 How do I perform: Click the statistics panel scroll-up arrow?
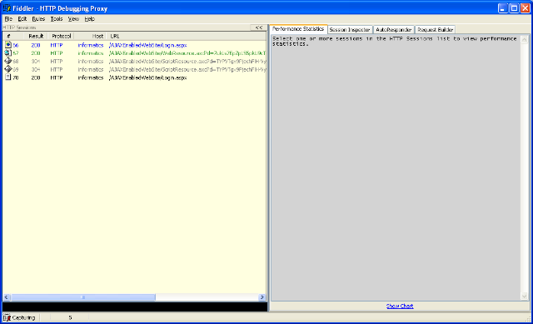524,39
